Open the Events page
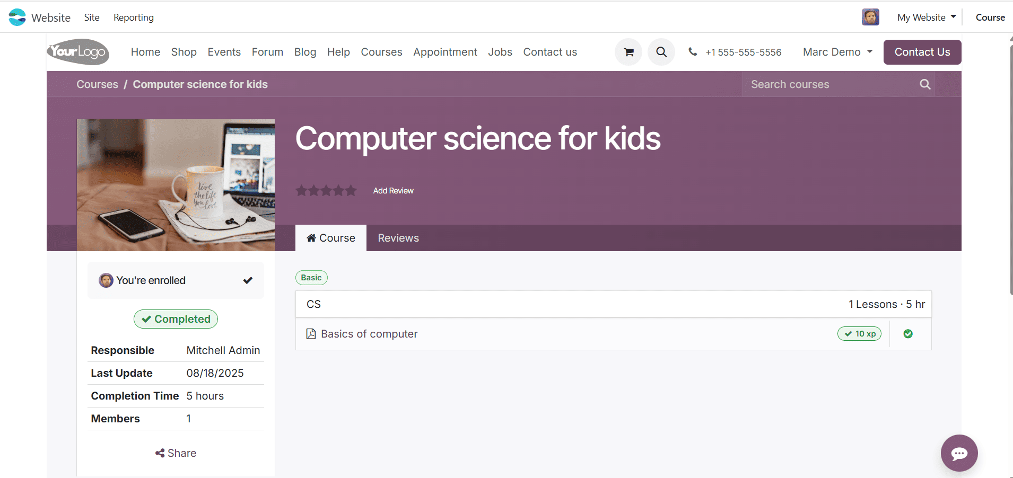 pos(224,52)
